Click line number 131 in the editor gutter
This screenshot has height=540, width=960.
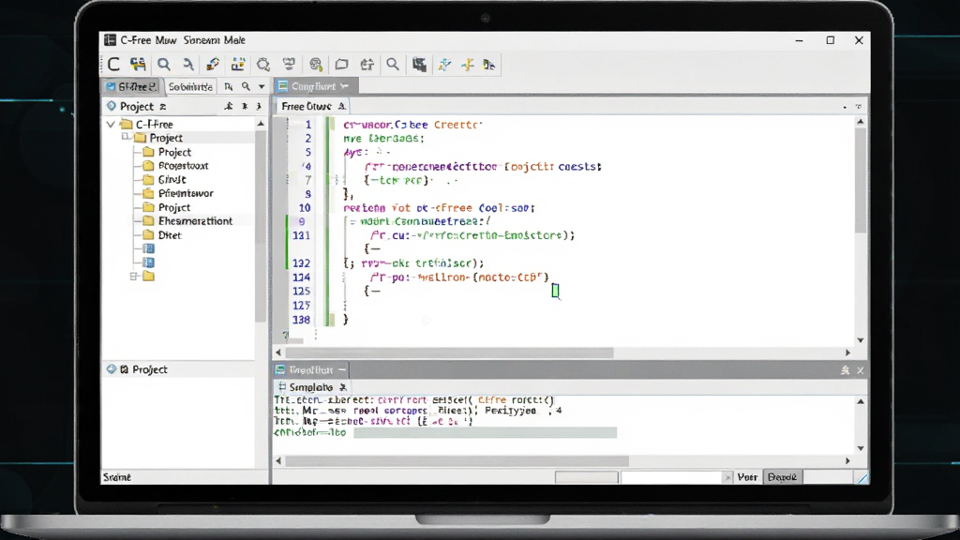[301, 235]
